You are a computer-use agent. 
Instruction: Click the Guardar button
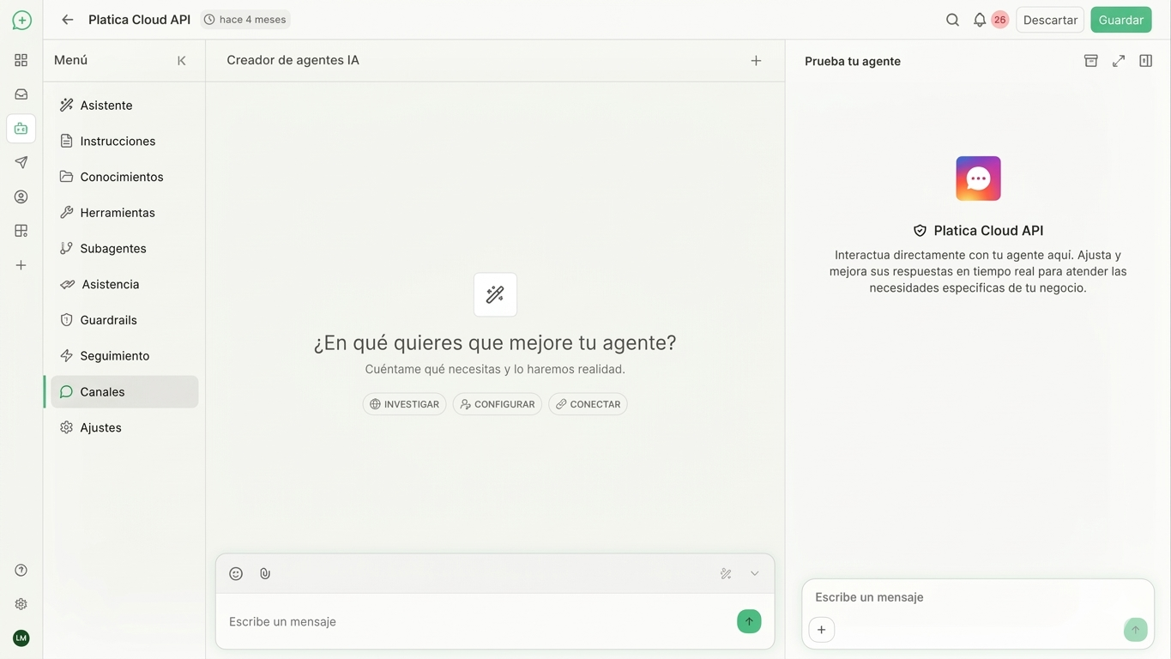[x=1121, y=17]
